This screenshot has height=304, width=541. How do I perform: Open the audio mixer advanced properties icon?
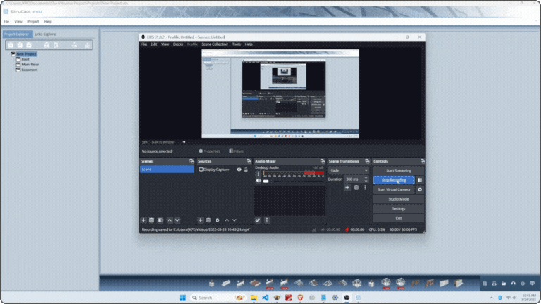pyautogui.click(x=258, y=220)
